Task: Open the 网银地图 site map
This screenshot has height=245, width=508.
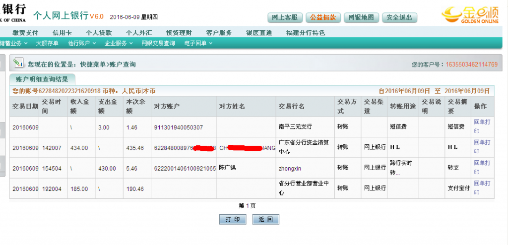Action: 361,18
